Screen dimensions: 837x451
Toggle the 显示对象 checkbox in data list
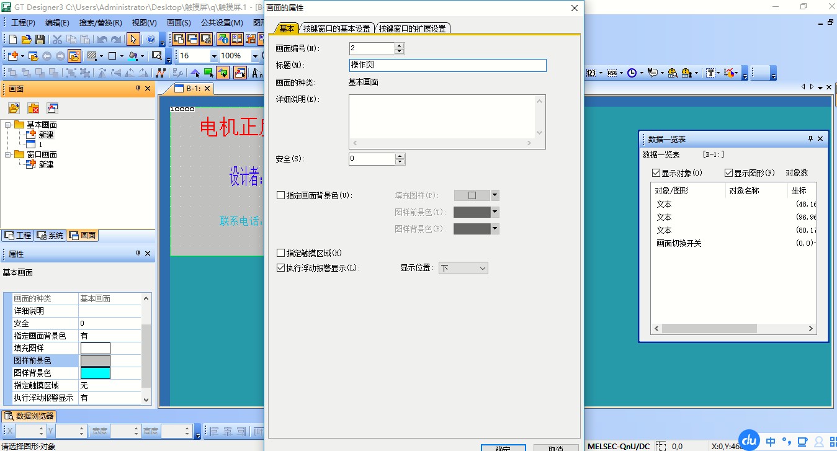656,173
